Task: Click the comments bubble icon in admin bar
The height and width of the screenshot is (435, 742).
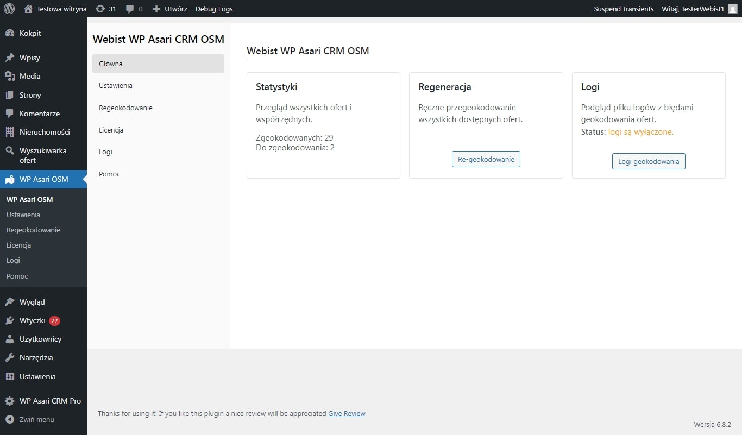Action: click(x=130, y=9)
